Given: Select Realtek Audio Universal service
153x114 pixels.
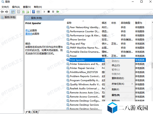Looking at the screenshot, I should tap(84, 89).
